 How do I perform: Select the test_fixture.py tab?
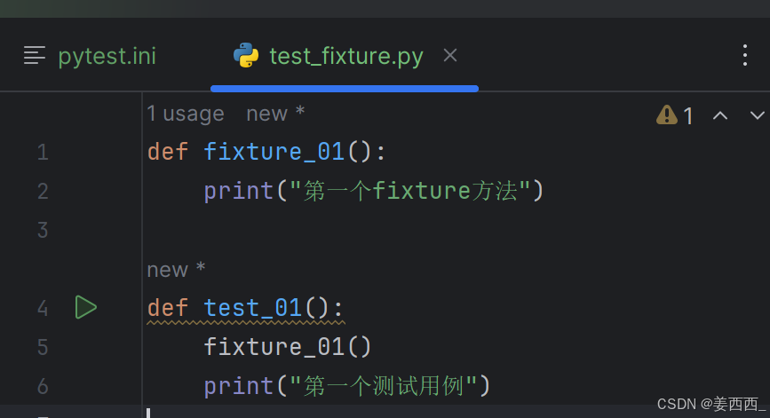pos(345,56)
